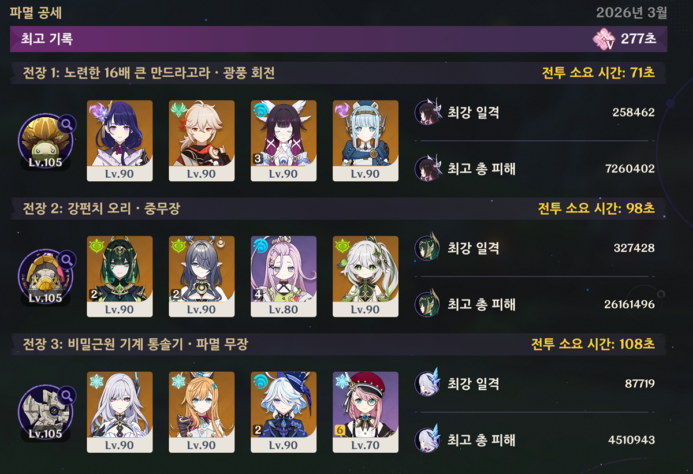Viewport: 693px width, 474px height.
Task: Click magnifier on Stage 3 boss portrait
Action: 67,395
